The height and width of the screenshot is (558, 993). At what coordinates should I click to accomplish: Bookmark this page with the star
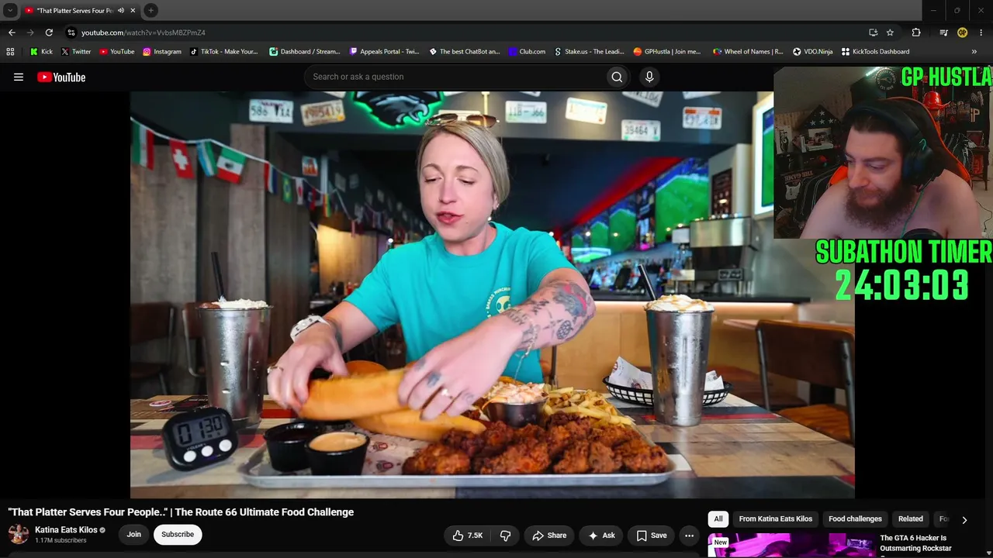pyautogui.click(x=890, y=33)
